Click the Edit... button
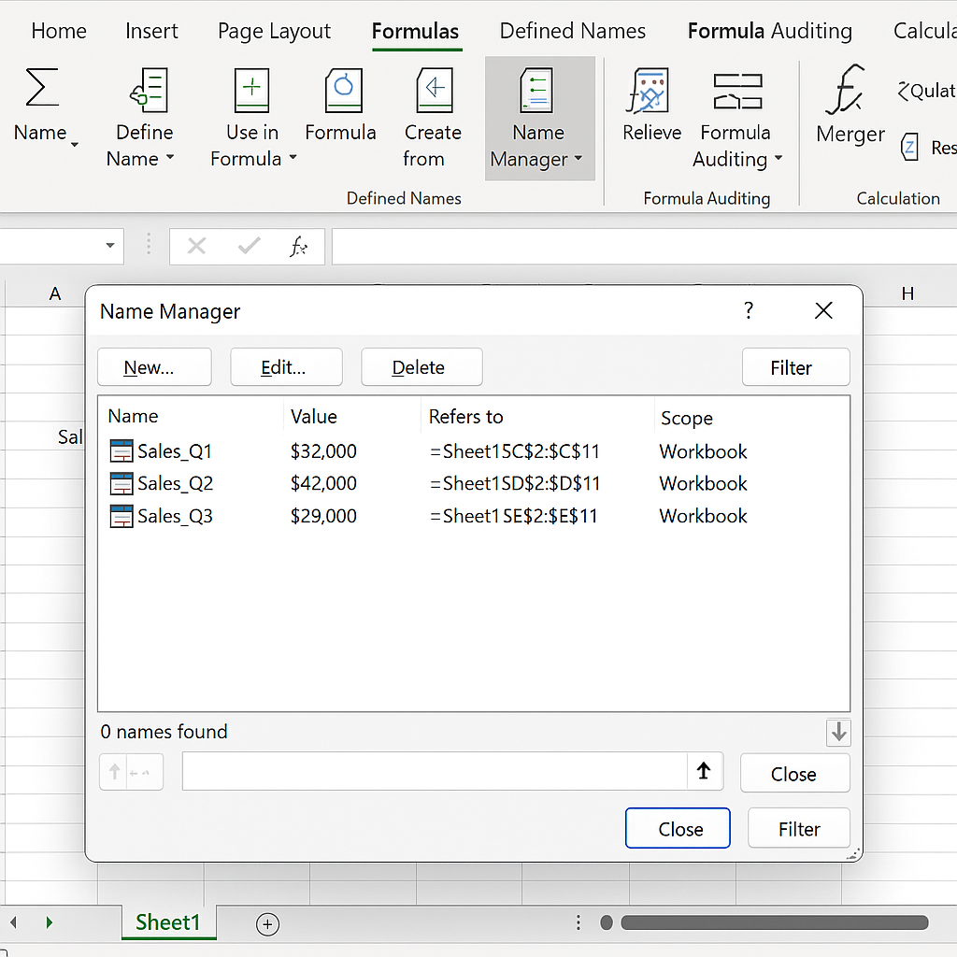 pyautogui.click(x=286, y=367)
